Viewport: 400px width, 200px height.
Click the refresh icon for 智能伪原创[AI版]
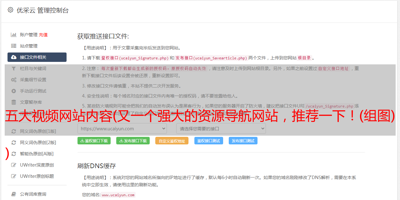tap(14, 154)
